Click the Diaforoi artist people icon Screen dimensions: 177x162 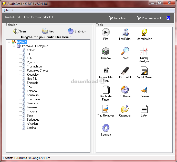14,42
